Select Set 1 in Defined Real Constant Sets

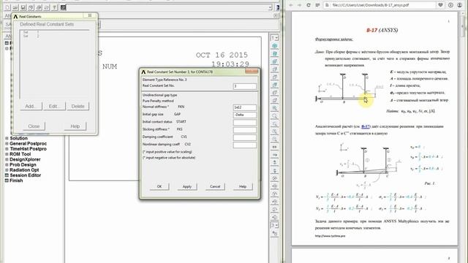coord(31,32)
